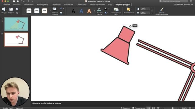Click the shape effects icon

(x=61, y=13)
